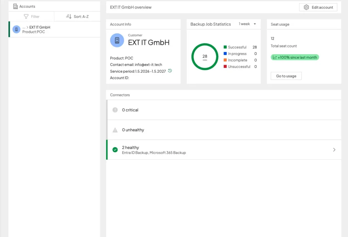Click the Product:POC text in accounts list
Image resolution: width=348 pixels, height=237 pixels.
click(34, 32)
